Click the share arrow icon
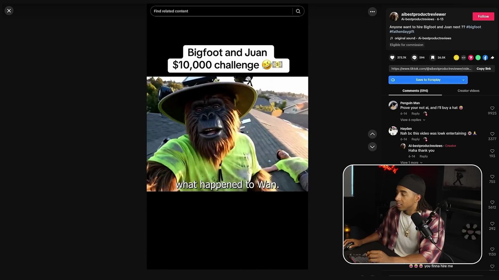 [492, 58]
